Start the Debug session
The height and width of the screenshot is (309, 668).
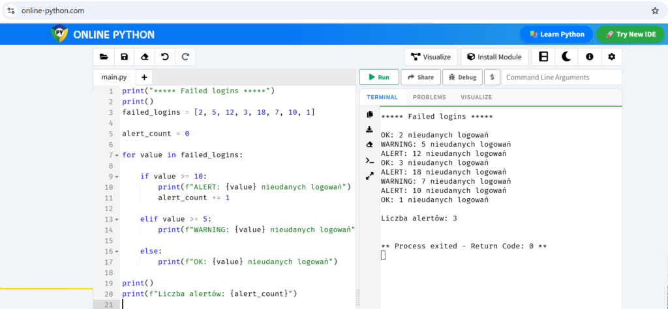[463, 78]
